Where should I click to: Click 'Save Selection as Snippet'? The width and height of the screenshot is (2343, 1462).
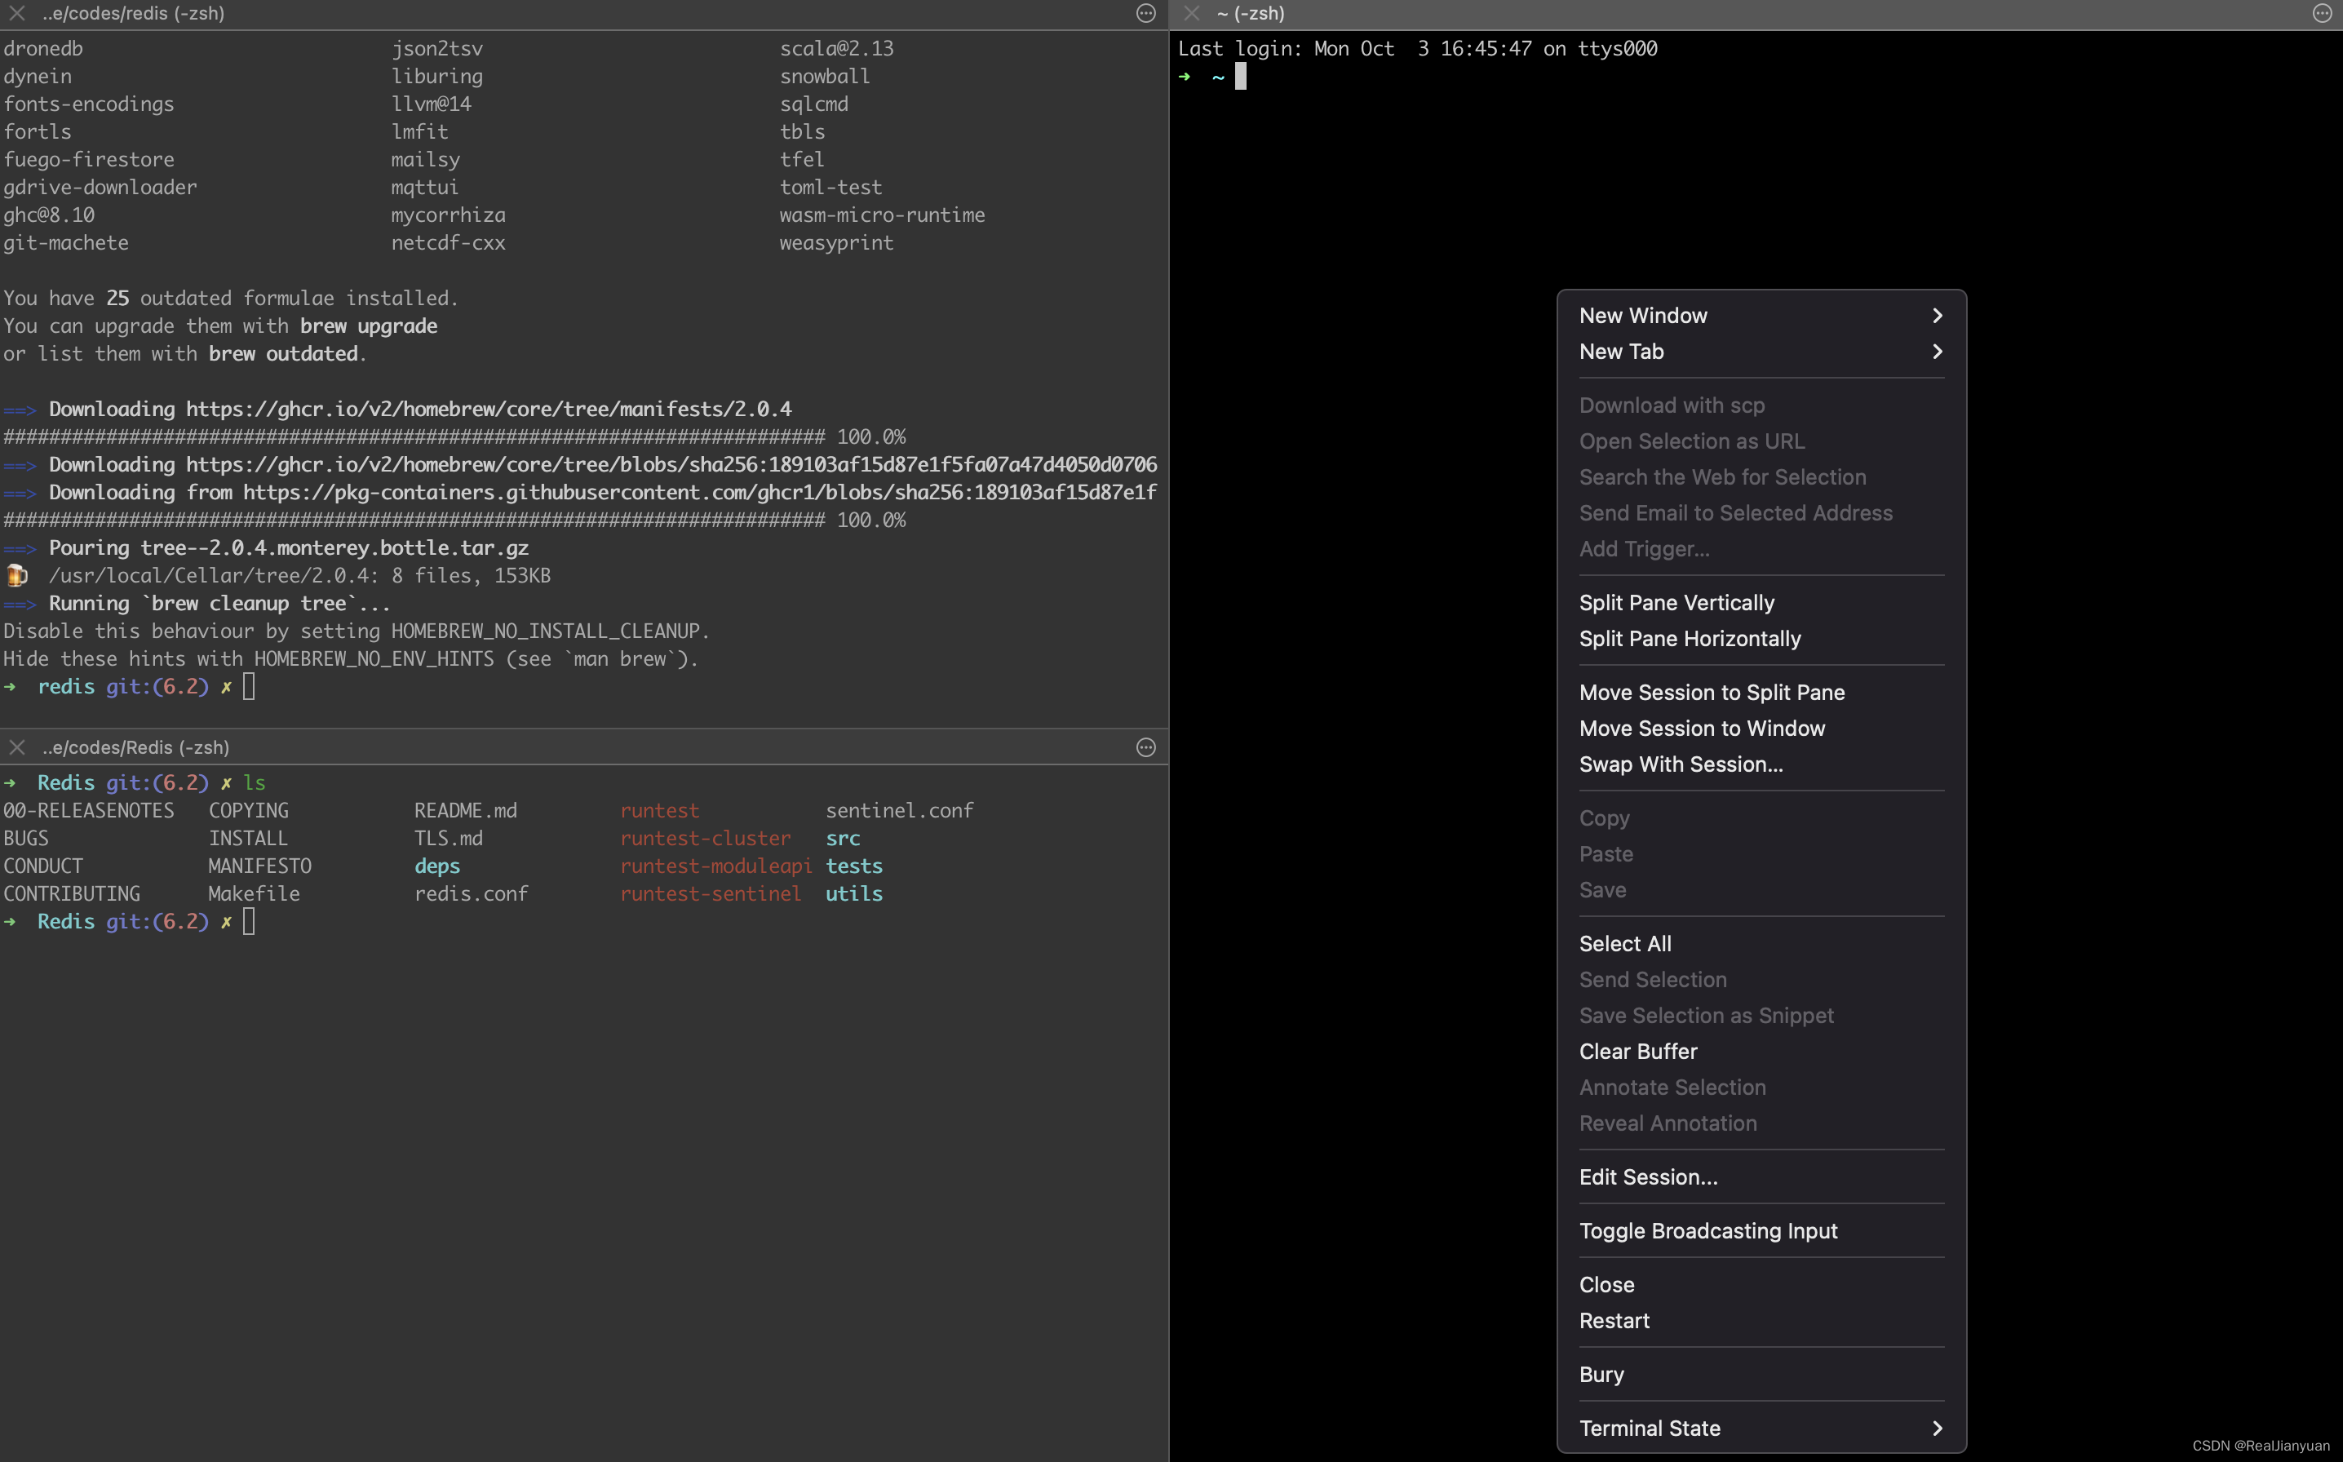[x=1707, y=1016]
